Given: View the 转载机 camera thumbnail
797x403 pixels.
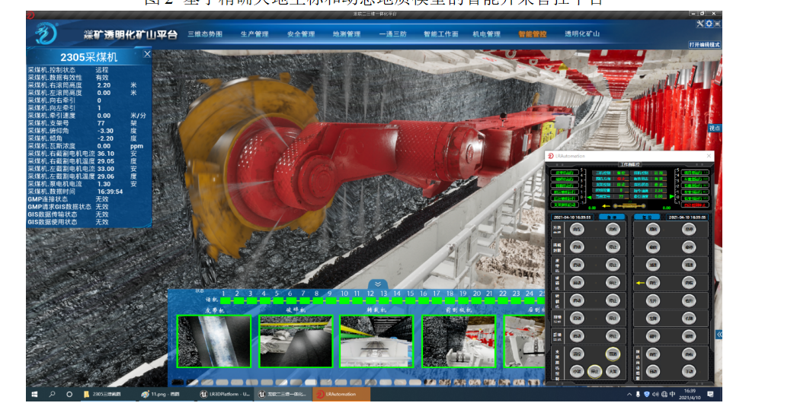Looking at the screenshot, I should [376, 341].
